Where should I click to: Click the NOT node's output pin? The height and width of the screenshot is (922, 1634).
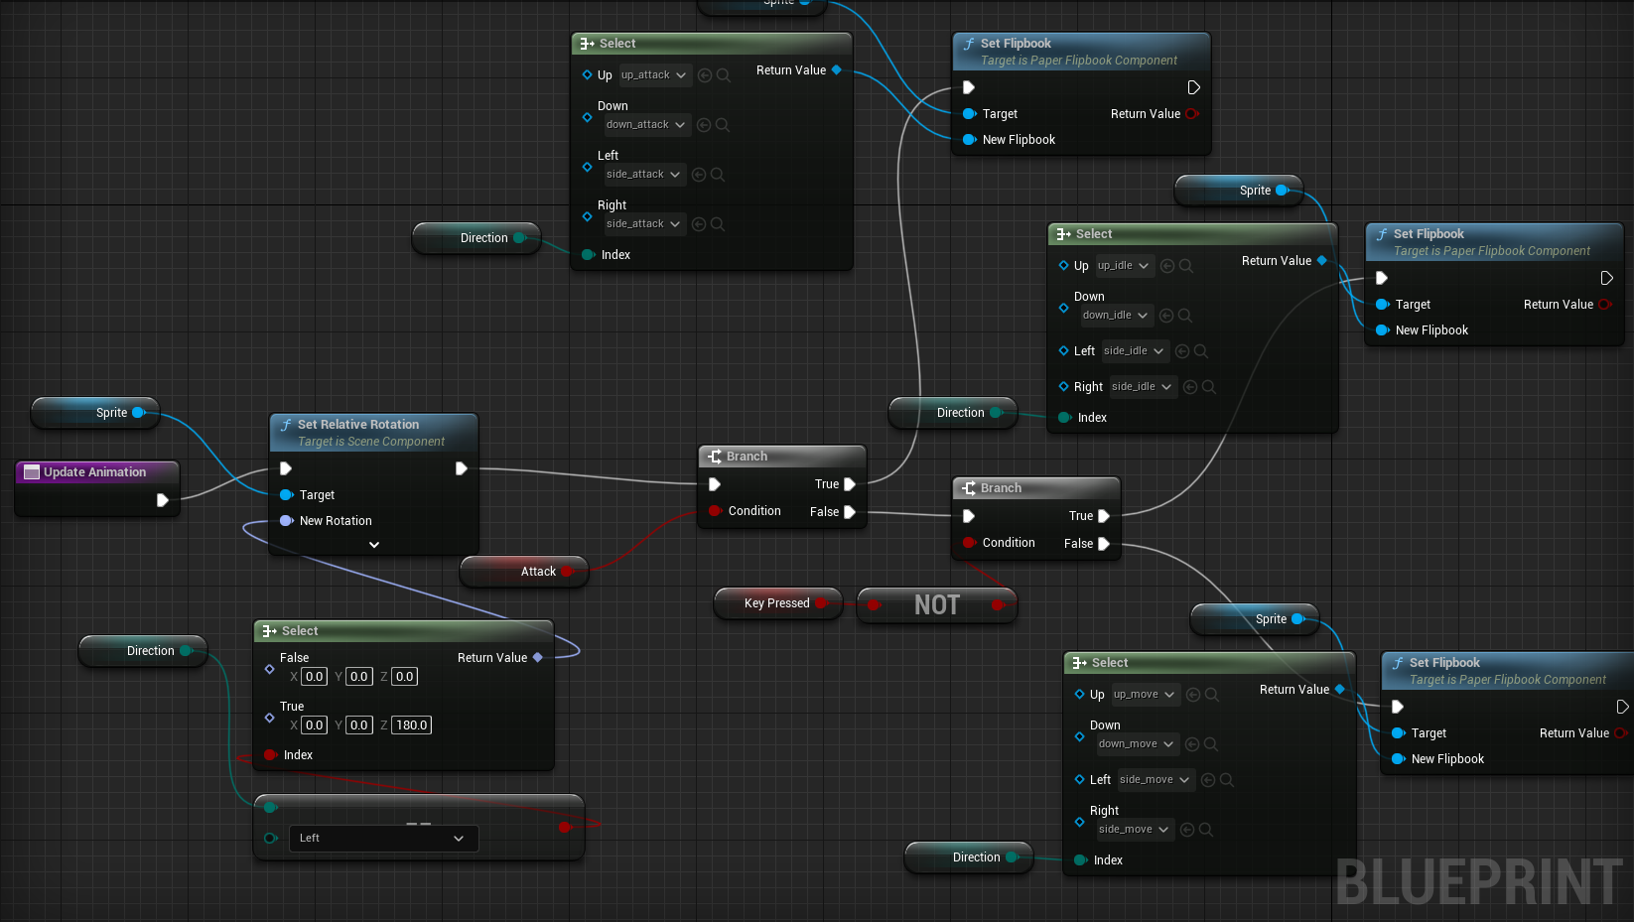coord(998,605)
